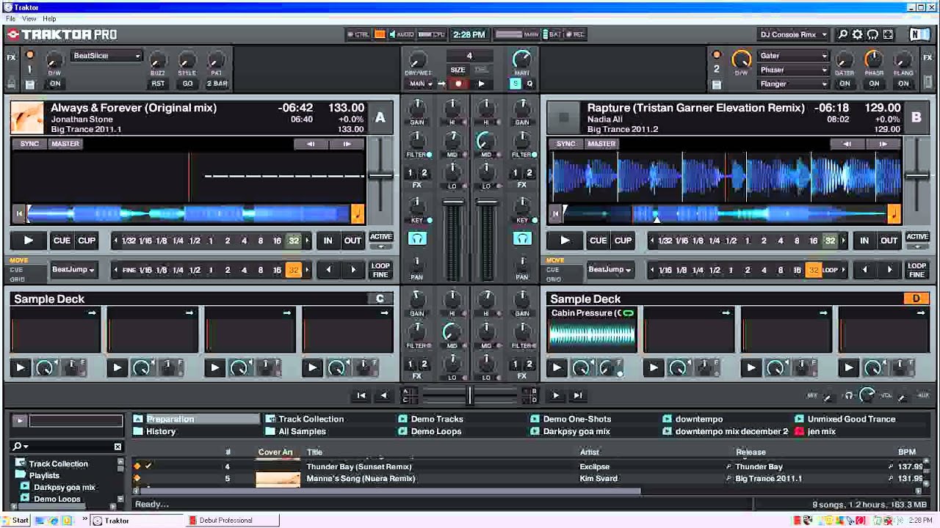Open the View menu
940x528 pixels.
[29, 18]
